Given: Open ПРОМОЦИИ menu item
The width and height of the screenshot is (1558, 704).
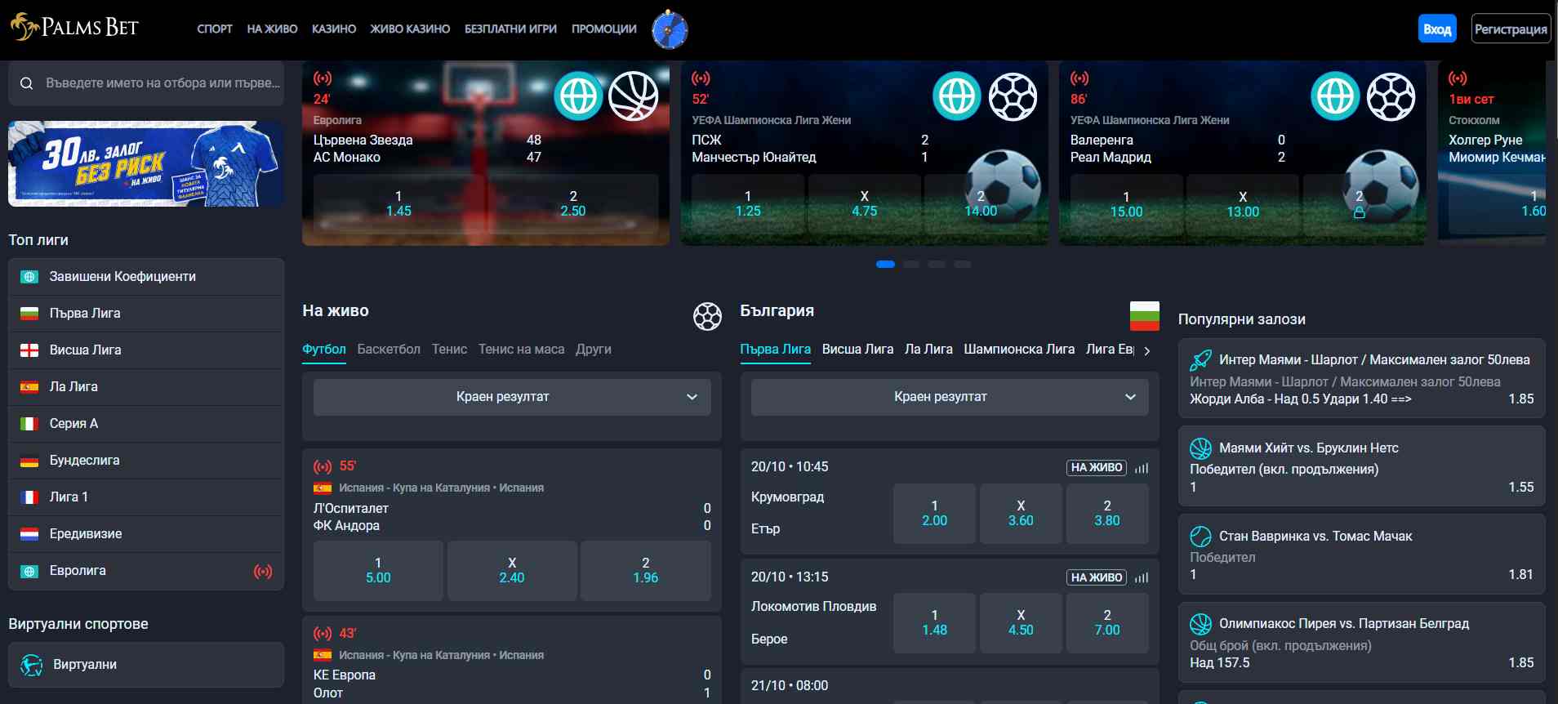Looking at the screenshot, I should pyautogui.click(x=604, y=29).
